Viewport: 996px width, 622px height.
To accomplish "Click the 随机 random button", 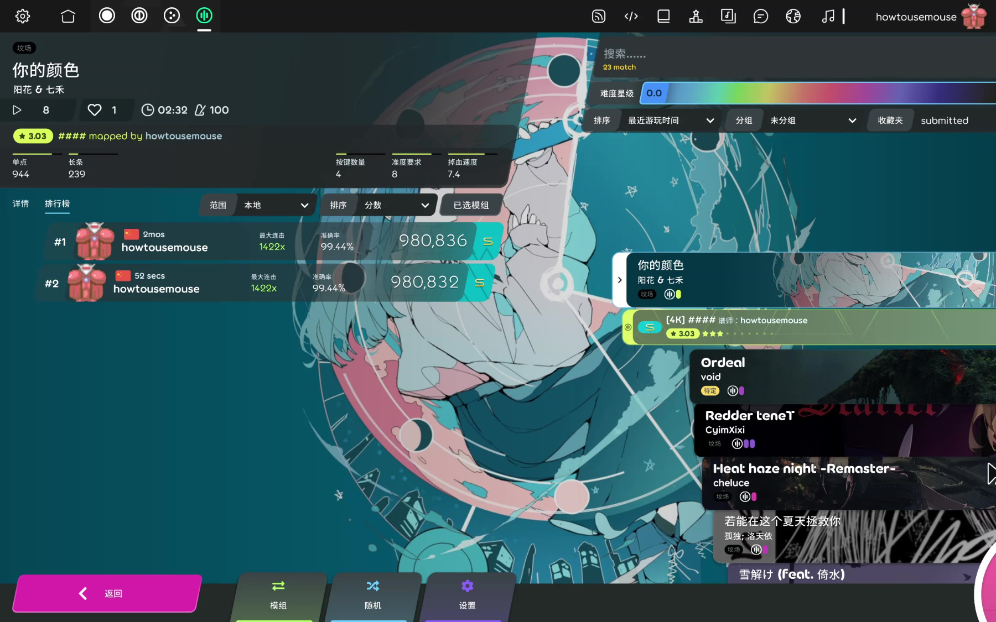I will click(373, 597).
